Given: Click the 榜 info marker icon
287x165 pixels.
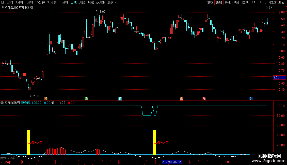Looking at the screenshot, I should (46, 98).
